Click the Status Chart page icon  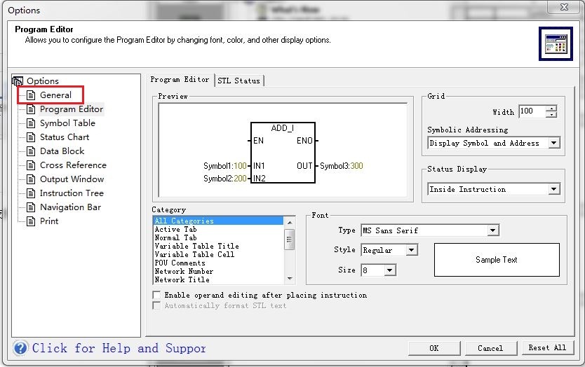31,137
